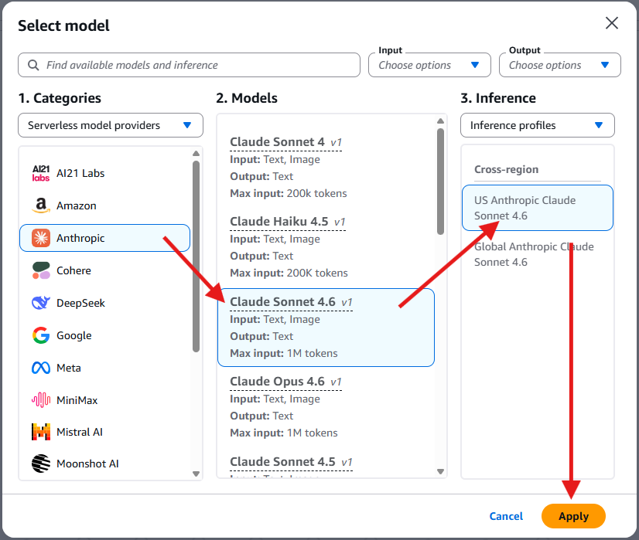Screen dimensions: 639x540
Task: Click the Models list scrollbar thumb
Action: coord(440,182)
